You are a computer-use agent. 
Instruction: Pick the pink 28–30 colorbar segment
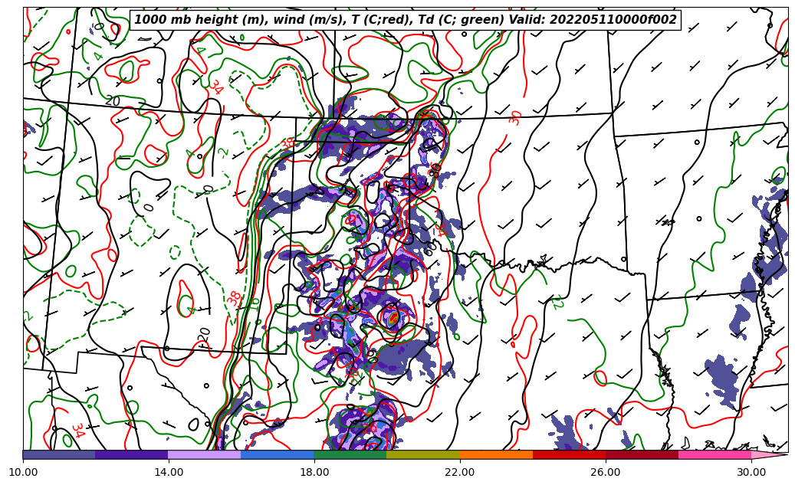point(714,454)
